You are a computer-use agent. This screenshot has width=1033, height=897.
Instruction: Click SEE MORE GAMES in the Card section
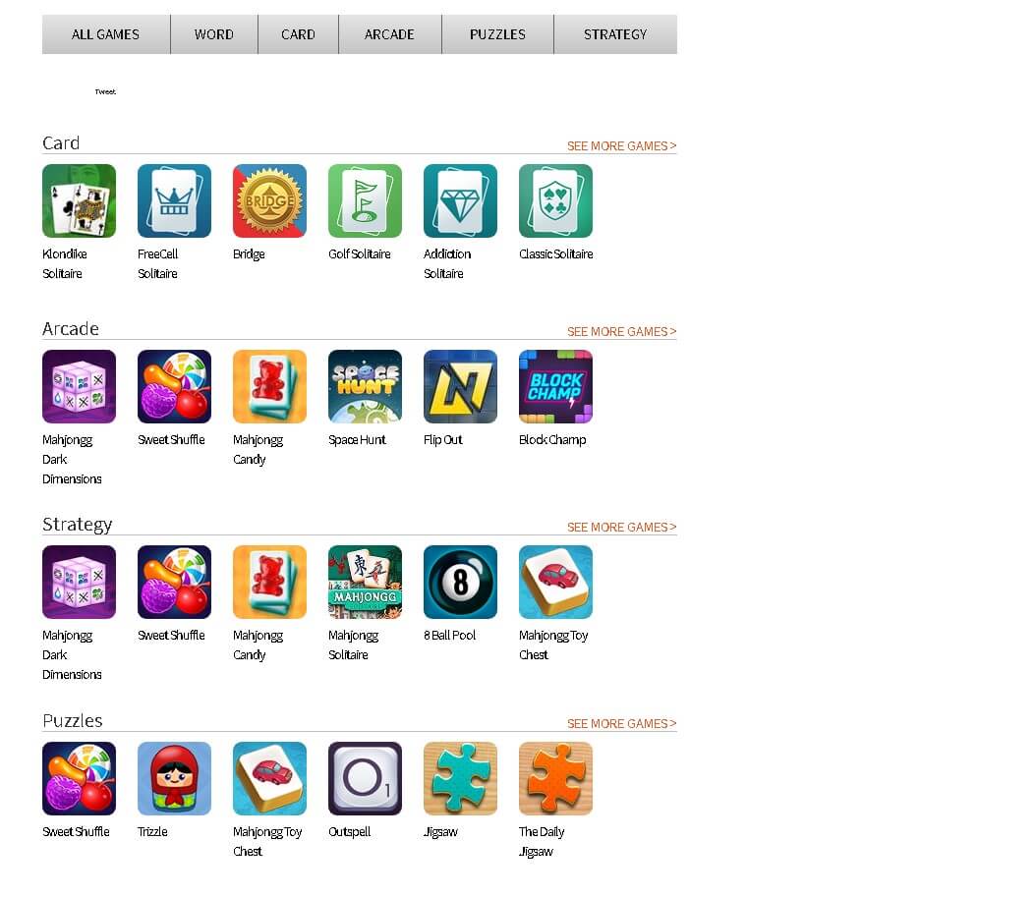point(622,146)
